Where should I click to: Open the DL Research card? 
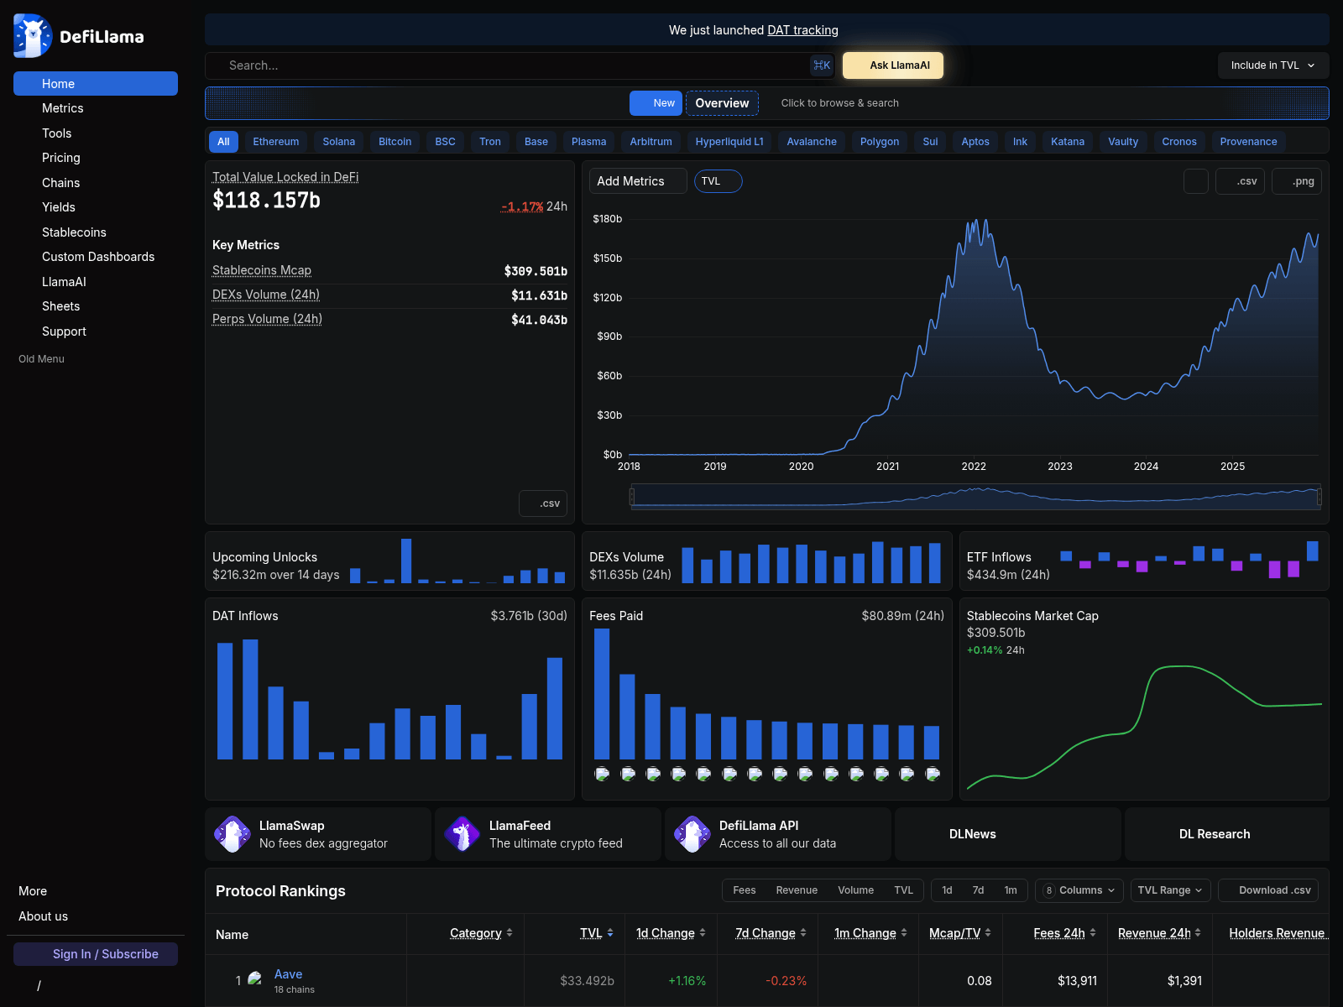click(x=1227, y=834)
